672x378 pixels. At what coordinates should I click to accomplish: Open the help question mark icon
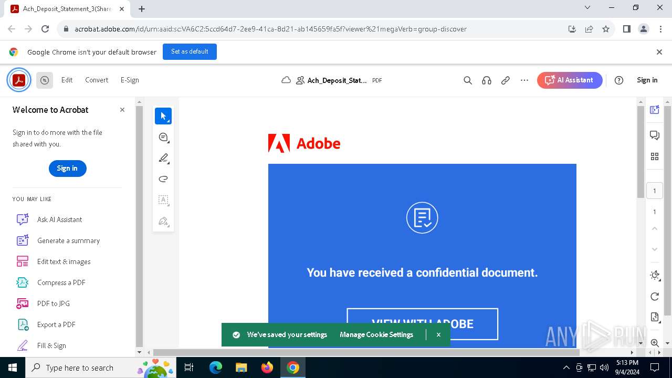coord(619,80)
